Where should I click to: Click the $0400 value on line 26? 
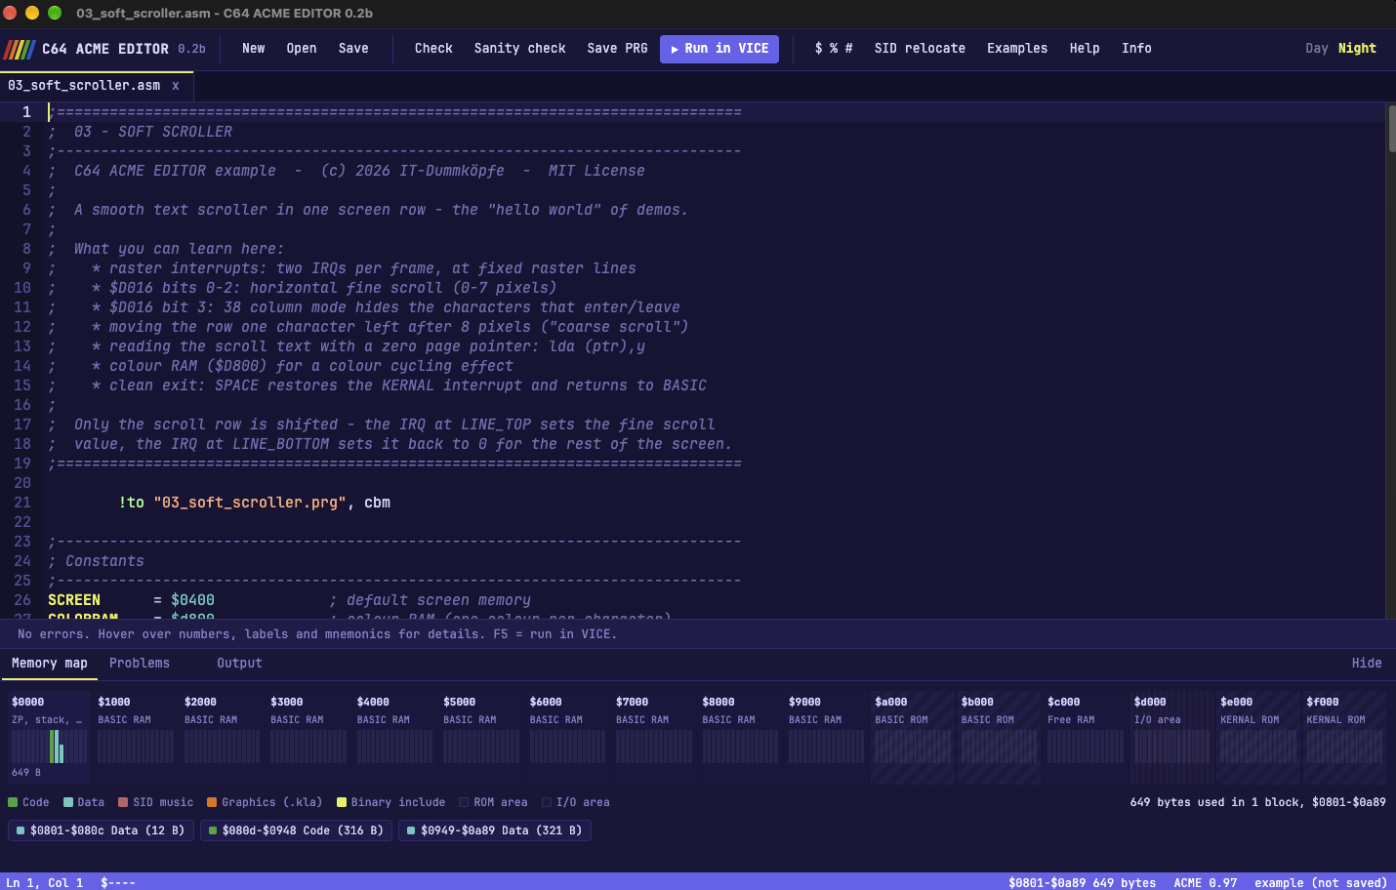[192, 600]
